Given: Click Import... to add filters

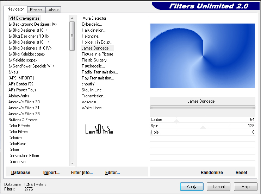Looking at the screenshot, I should coord(51,172).
